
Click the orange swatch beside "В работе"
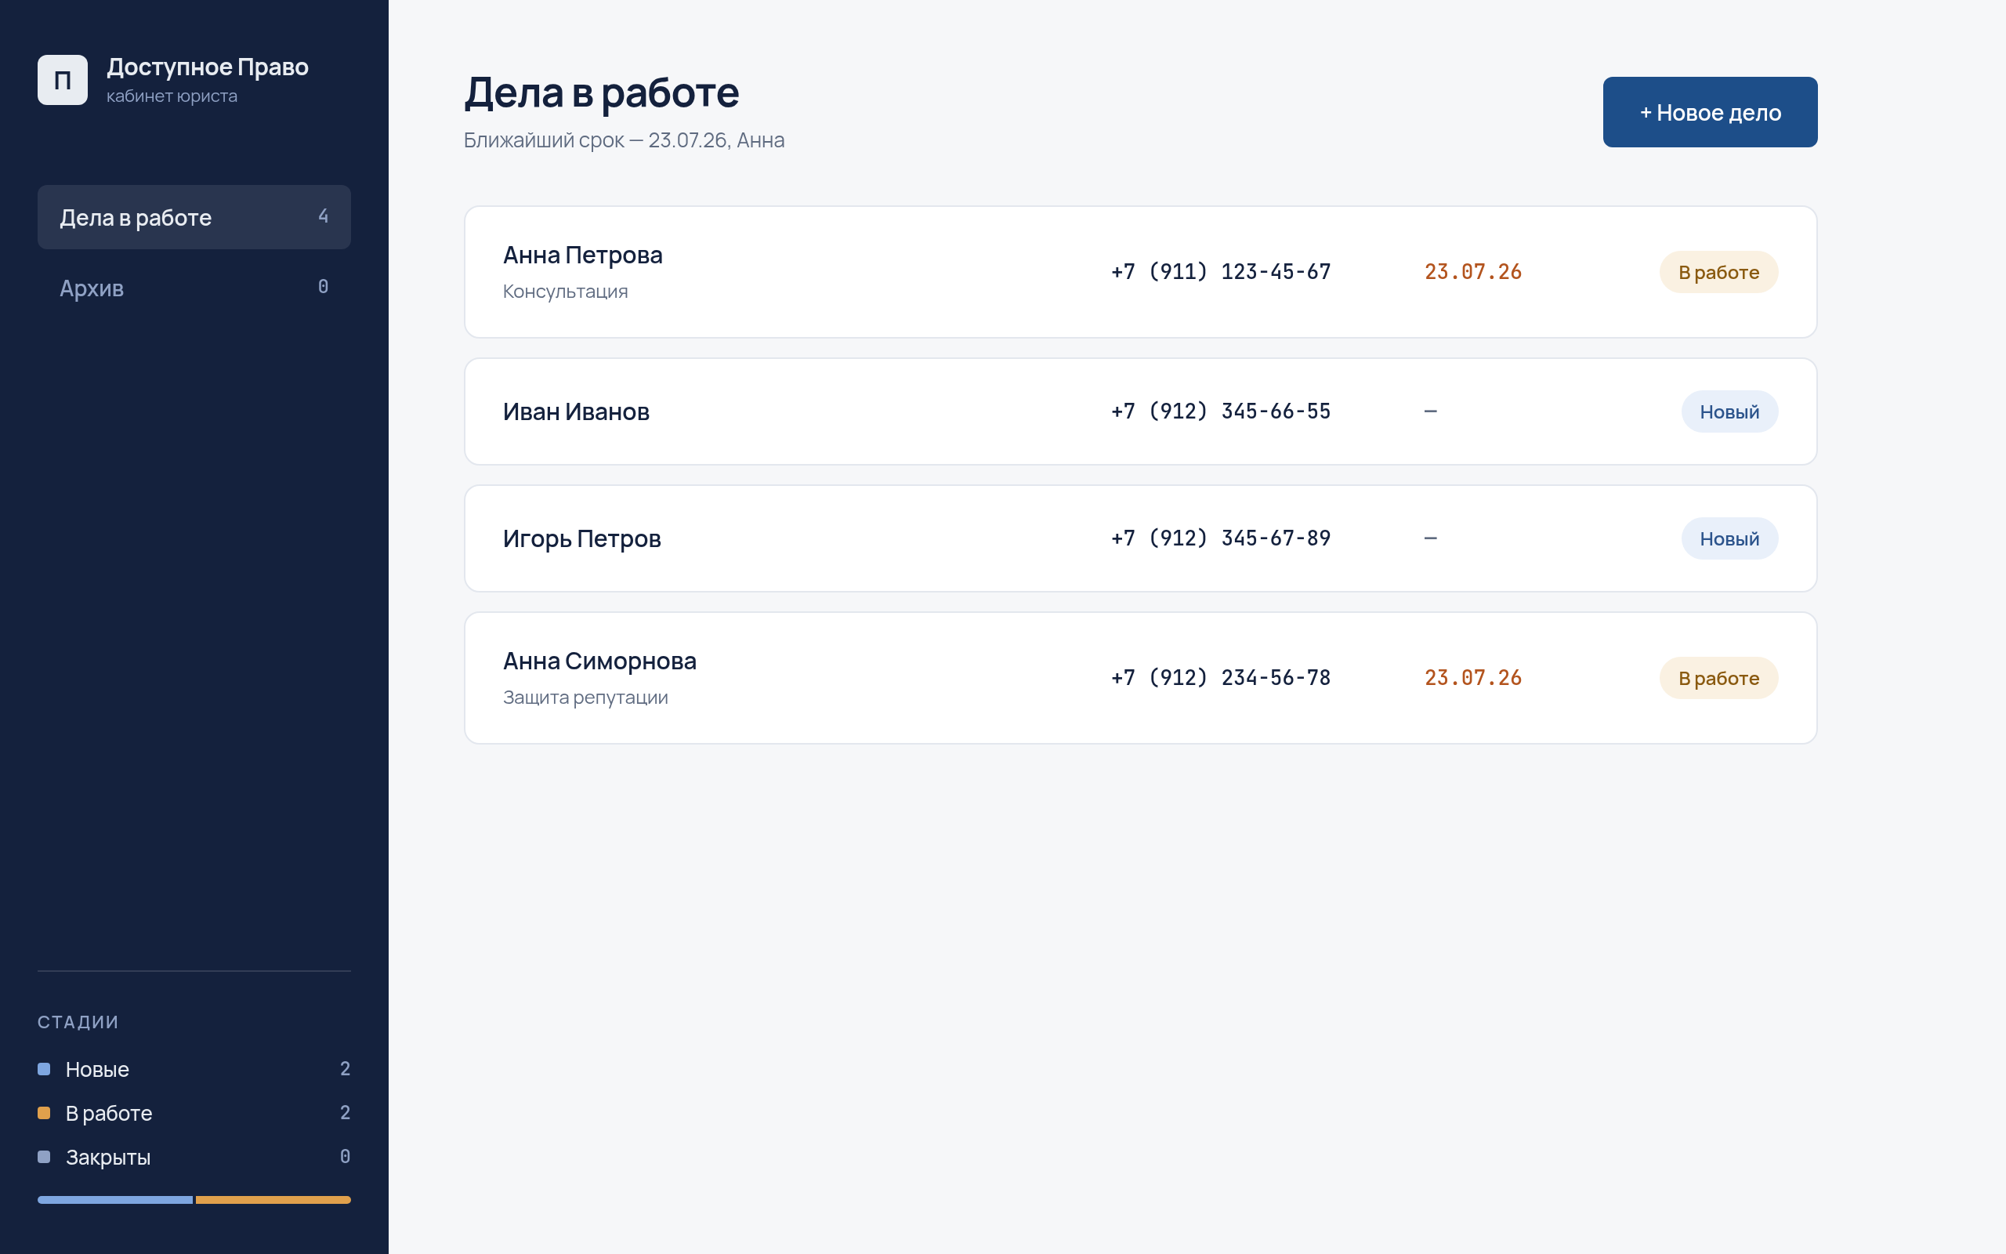click(44, 1113)
